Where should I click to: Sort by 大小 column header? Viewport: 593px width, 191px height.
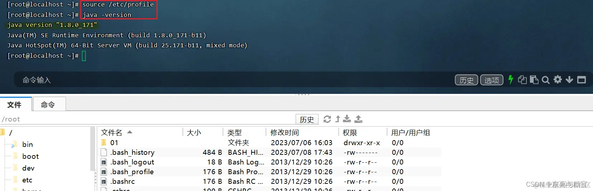point(202,133)
